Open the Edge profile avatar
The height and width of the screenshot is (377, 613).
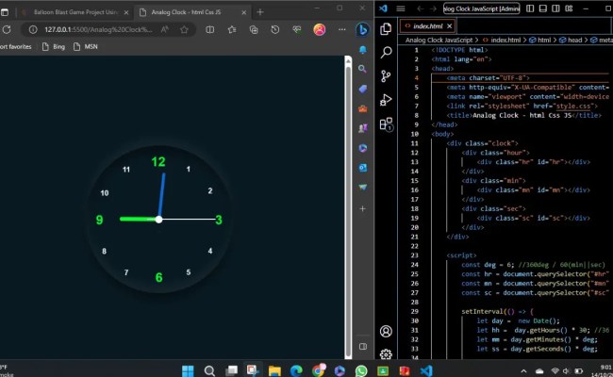coord(320,30)
